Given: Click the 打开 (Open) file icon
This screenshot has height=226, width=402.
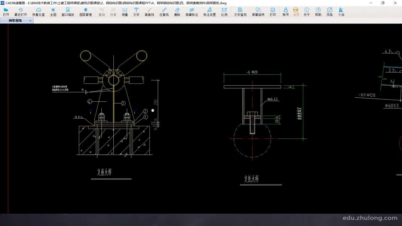Looking at the screenshot, I should (6, 12).
